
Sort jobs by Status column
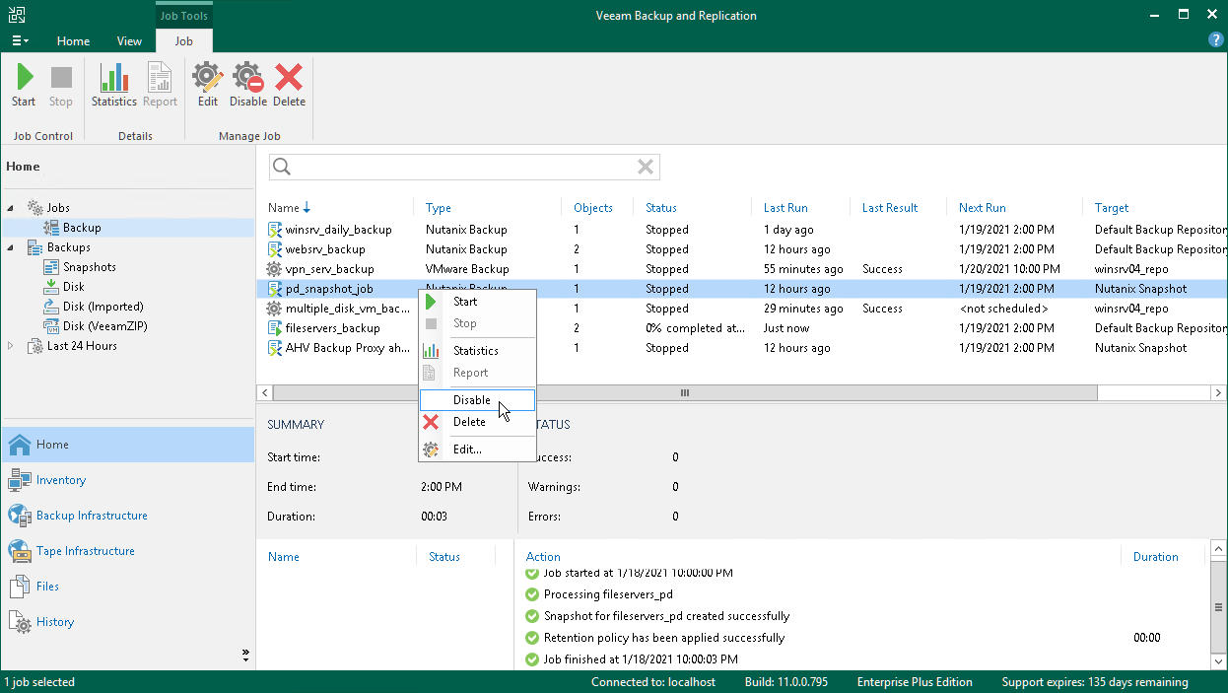(x=661, y=208)
